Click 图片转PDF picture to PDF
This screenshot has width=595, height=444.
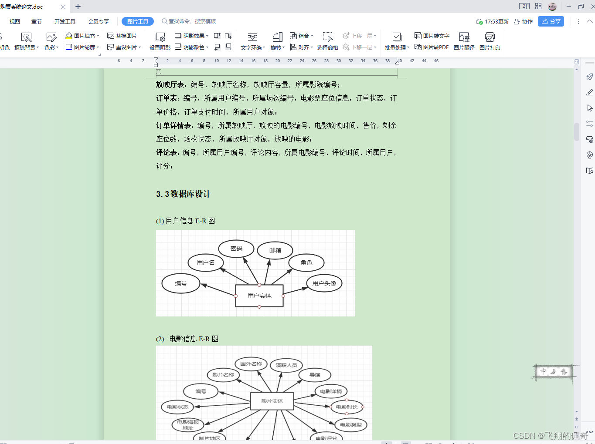[x=432, y=47]
